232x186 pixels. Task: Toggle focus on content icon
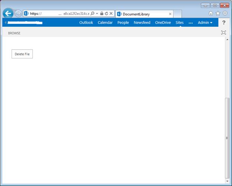223,32
